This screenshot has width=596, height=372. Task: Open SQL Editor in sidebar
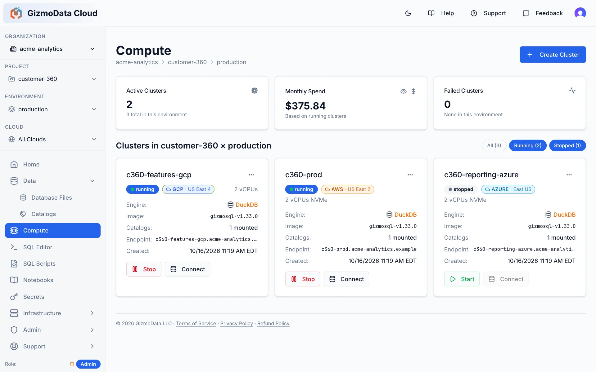(x=52, y=247)
